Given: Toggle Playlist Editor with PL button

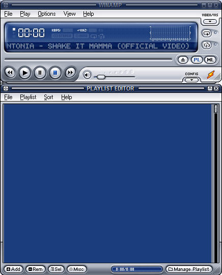Looking at the screenshot, I should (x=197, y=60).
